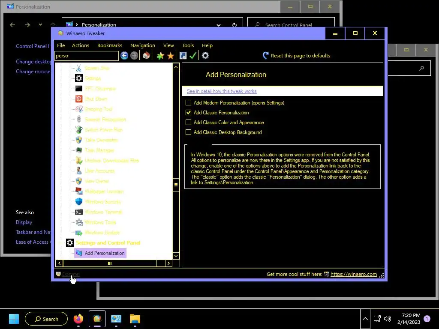This screenshot has width=439, height=329.
Task: Focus the search box containing 'perso'
Action: (87, 56)
